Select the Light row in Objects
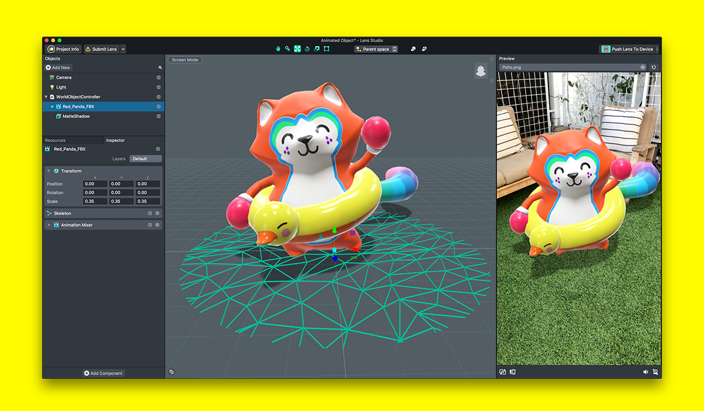Viewport: 704px width, 411px height. (103, 87)
